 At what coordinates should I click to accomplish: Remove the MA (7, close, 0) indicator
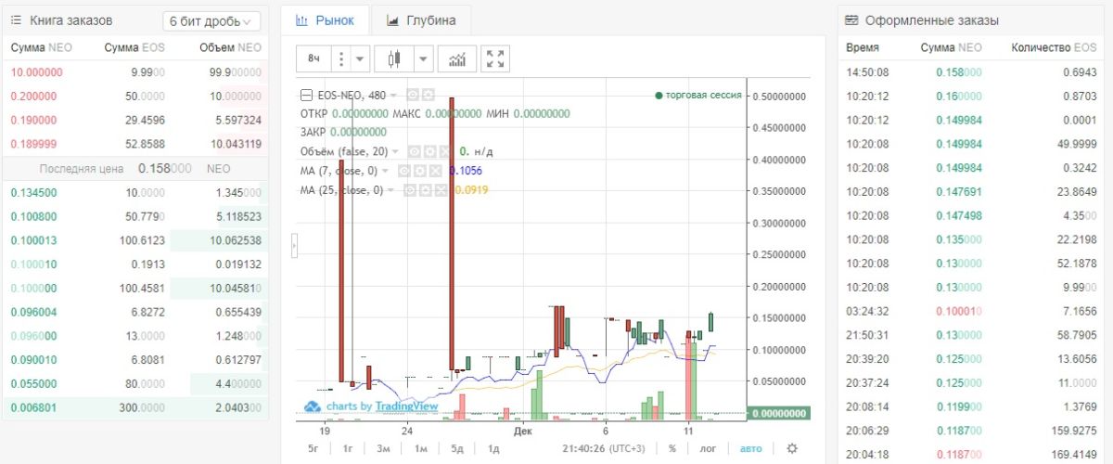pos(433,171)
